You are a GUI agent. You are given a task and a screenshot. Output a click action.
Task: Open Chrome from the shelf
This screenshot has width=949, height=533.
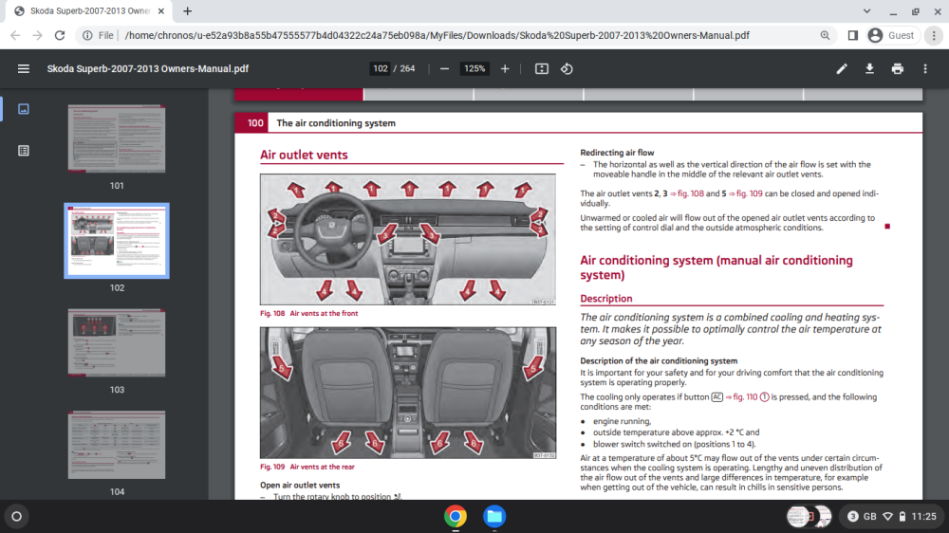[456, 517]
